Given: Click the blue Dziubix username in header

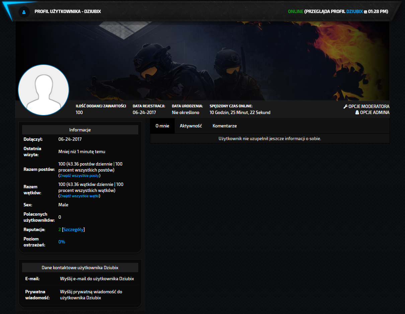Looking at the screenshot, I should pos(354,12).
